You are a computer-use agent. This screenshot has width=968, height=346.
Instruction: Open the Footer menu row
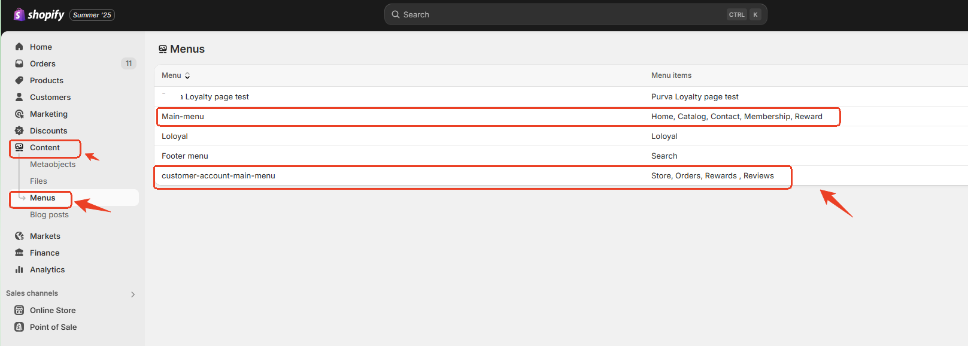[185, 156]
